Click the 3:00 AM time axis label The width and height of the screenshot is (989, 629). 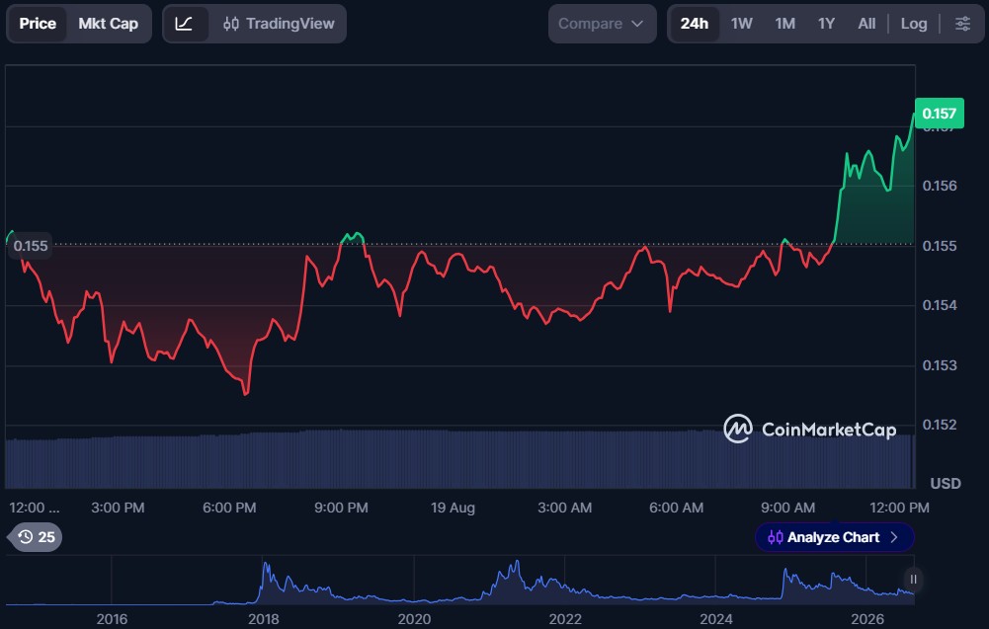[x=564, y=508]
